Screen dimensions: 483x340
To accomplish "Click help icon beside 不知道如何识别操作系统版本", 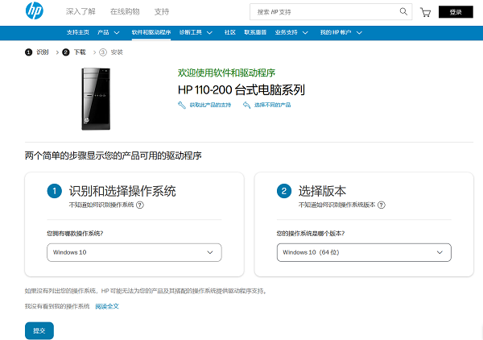I will point(382,205).
